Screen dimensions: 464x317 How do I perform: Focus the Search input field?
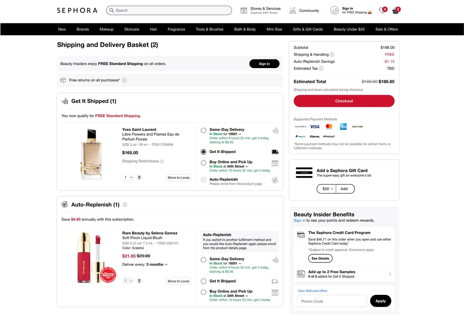pyautogui.click(x=169, y=10)
